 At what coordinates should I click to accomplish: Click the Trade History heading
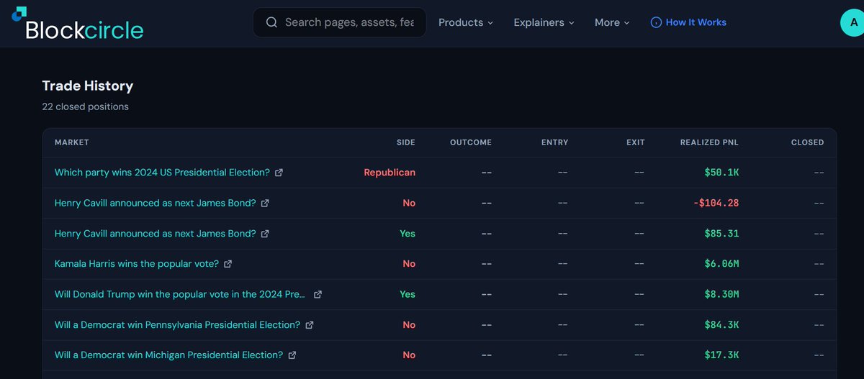point(88,86)
